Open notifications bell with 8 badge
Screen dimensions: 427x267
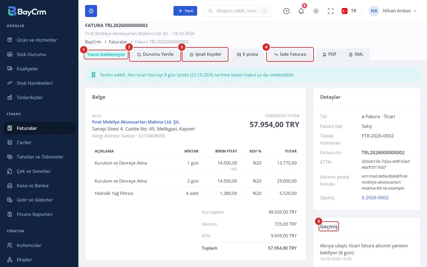click(x=301, y=11)
